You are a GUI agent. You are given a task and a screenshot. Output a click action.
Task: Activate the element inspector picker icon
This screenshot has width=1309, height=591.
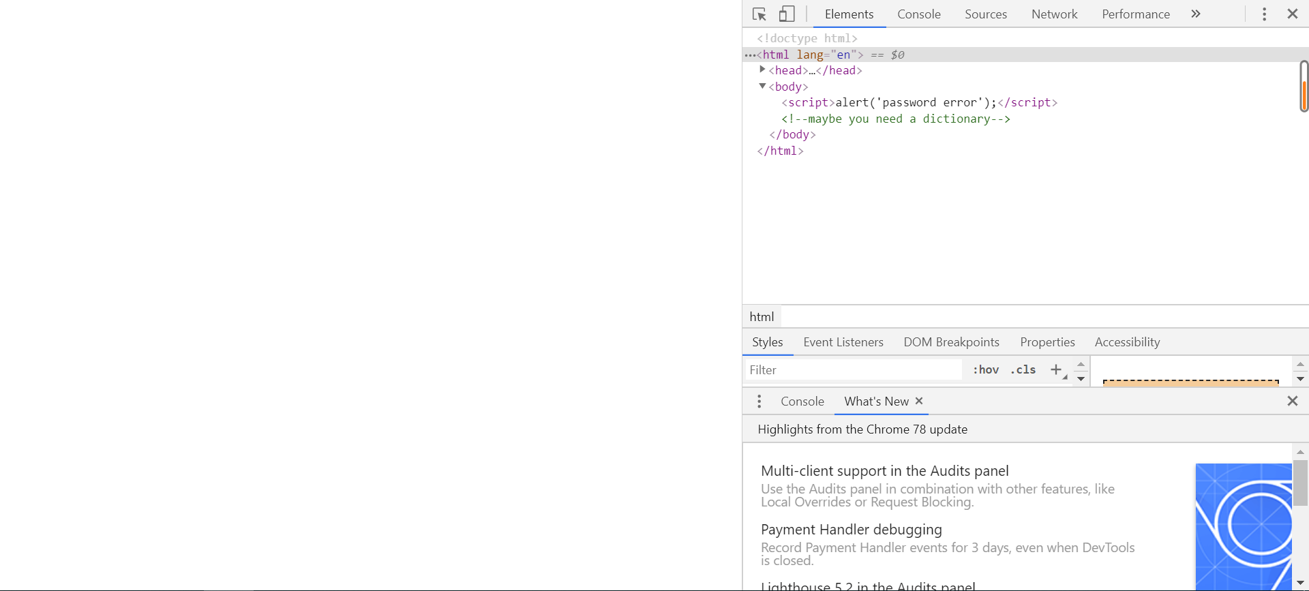[759, 14]
